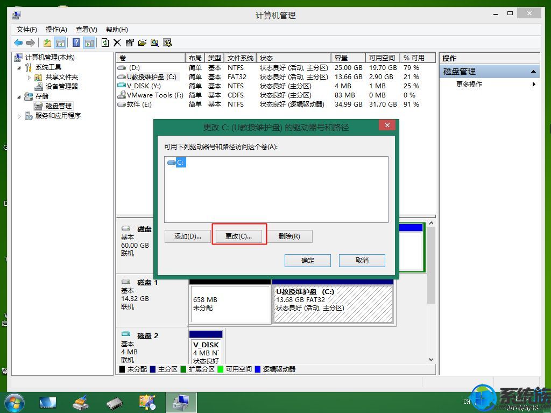Click the disk view vertical scrollbar thumb
Viewport: 551px width, 413px height.
(x=431, y=265)
